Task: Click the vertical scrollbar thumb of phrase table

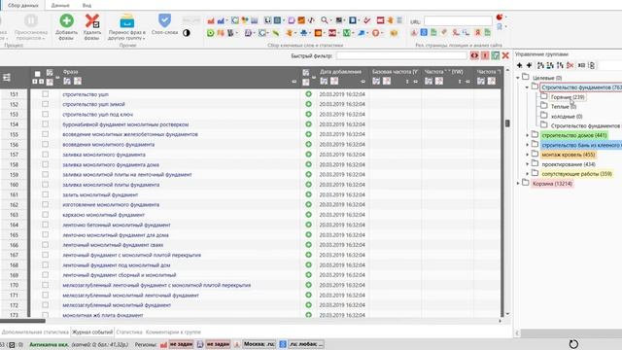Action: [507, 123]
